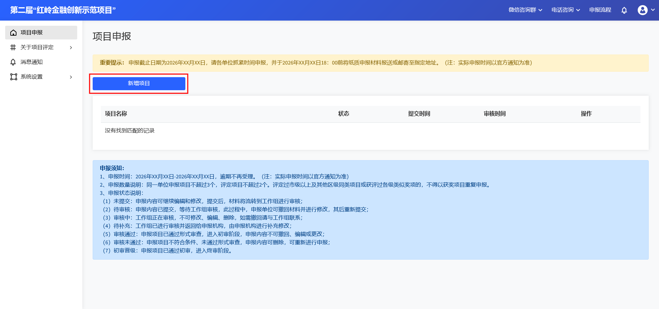This screenshot has height=309, width=659.
Task: Click the site title 红岭金融创新示范项目
Action: (x=63, y=10)
